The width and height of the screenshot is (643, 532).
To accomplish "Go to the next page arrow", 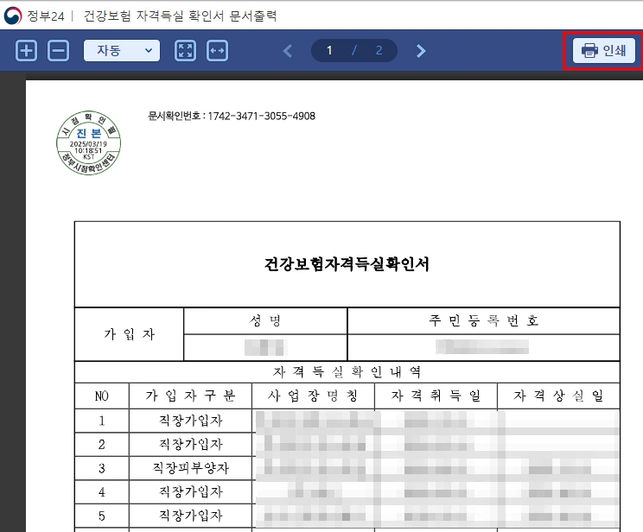I will point(421,51).
